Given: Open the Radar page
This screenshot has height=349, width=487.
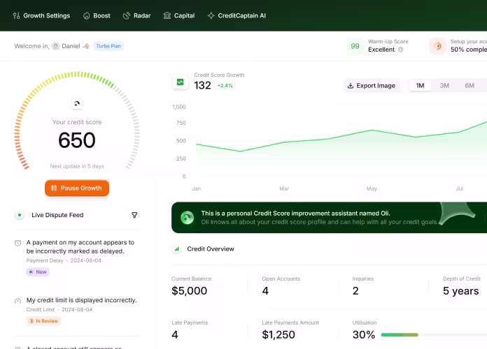Looking at the screenshot, I should (136, 15).
